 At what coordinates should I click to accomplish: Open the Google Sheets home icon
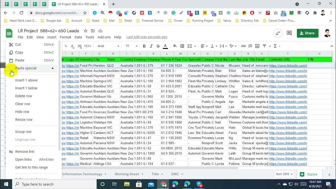(x=9, y=33)
